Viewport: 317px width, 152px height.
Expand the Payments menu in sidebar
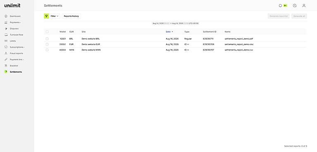15,22
